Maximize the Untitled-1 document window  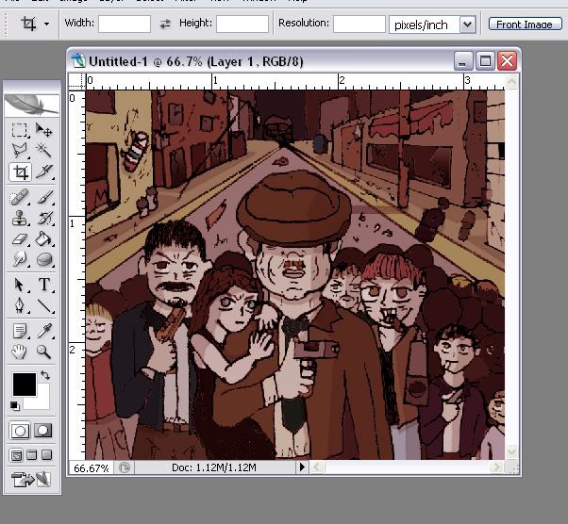coord(485,61)
